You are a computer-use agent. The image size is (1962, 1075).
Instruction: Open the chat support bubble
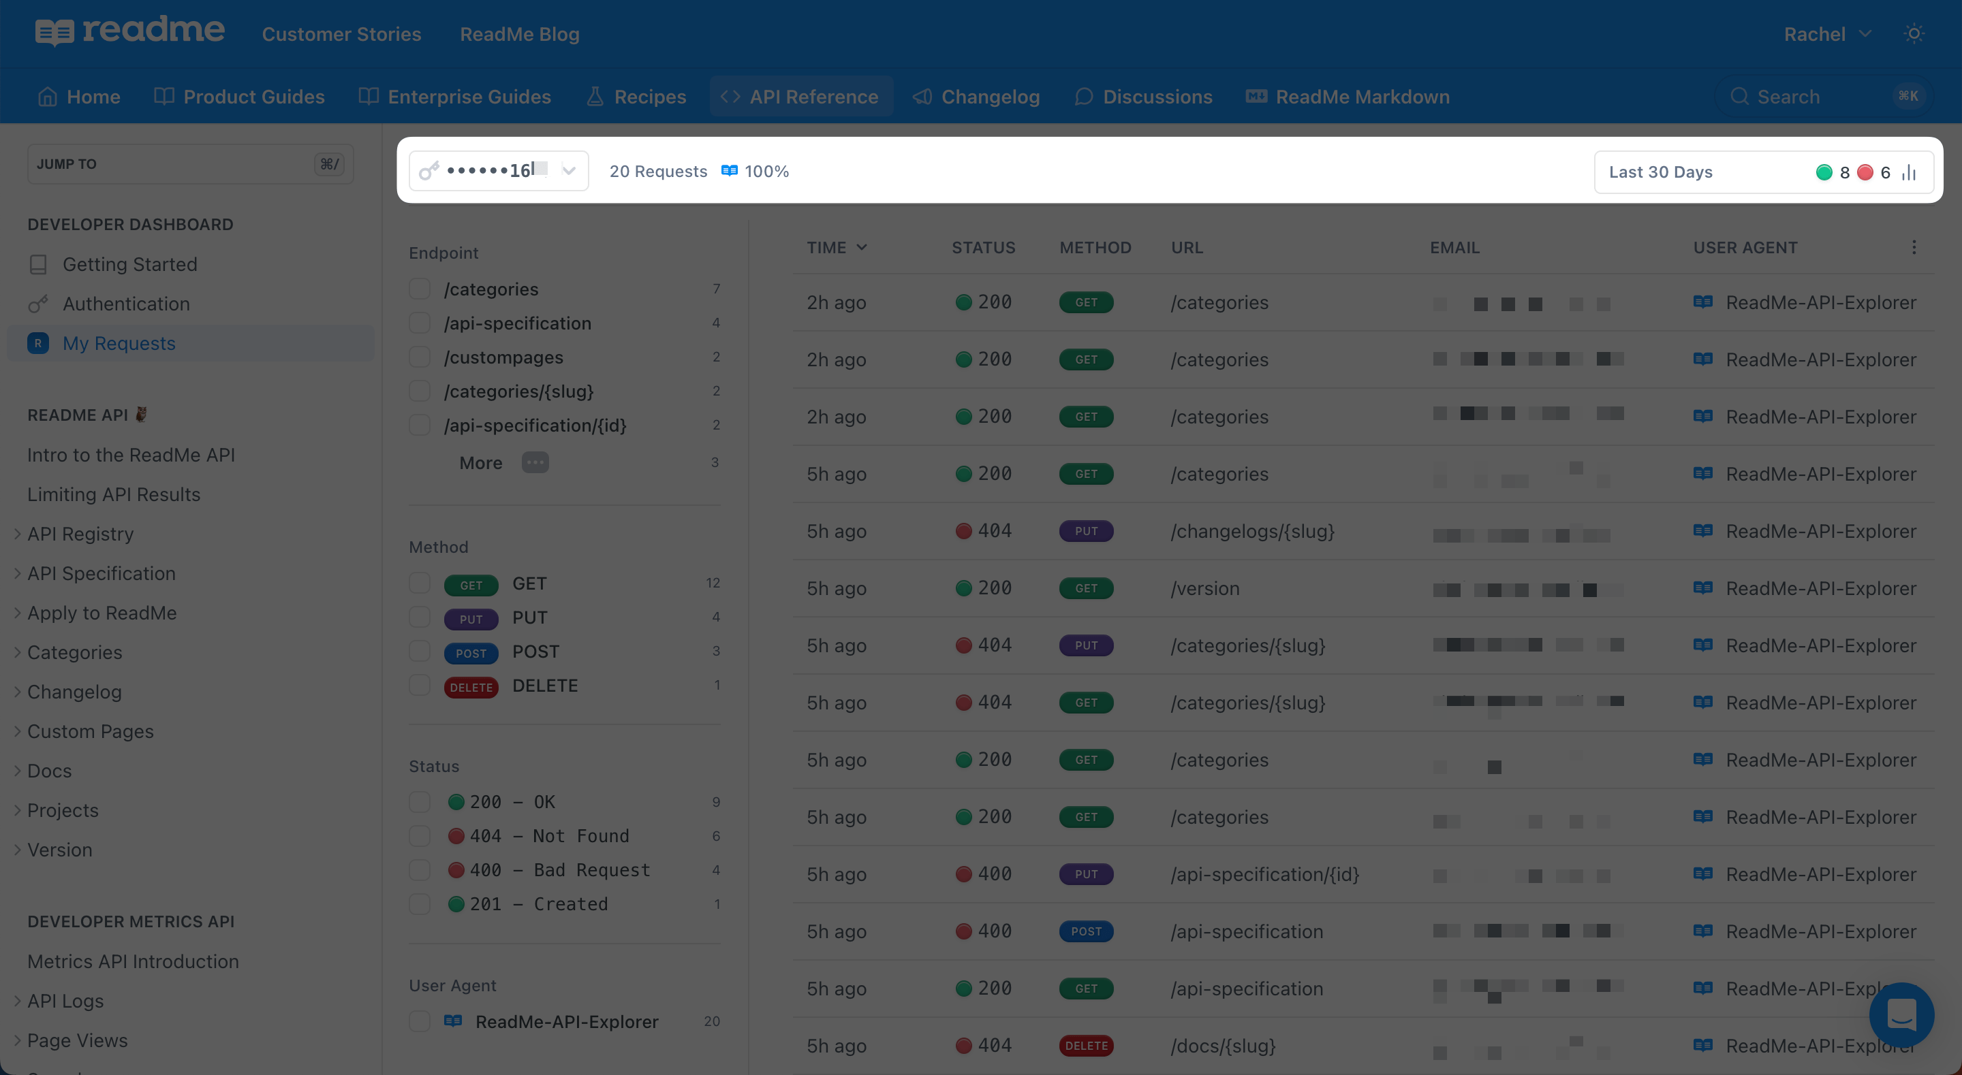(x=1901, y=1015)
